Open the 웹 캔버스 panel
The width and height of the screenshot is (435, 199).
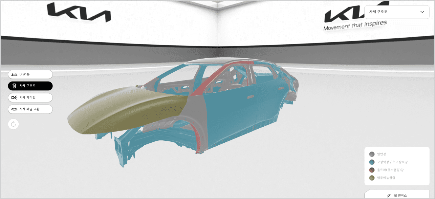[397, 195]
